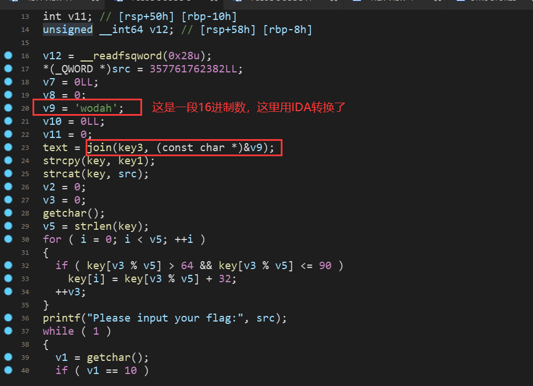The image size is (533, 386).
Task: Click line number 38 in the gutter
Action: point(25,344)
